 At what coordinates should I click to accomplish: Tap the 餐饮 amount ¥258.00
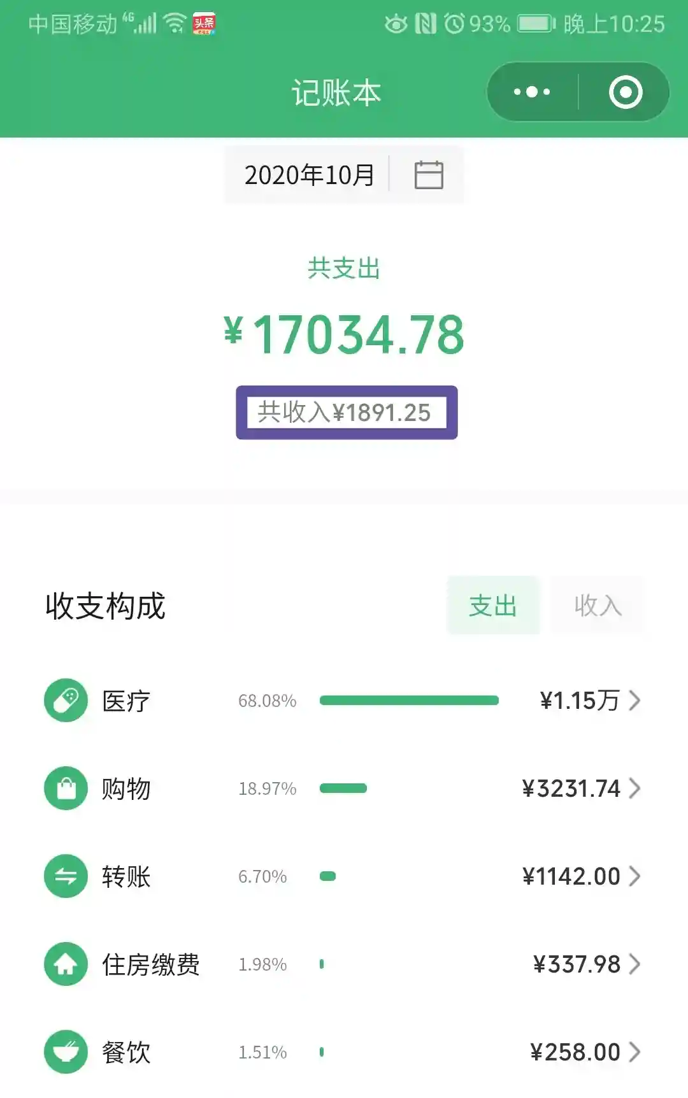575,1052
